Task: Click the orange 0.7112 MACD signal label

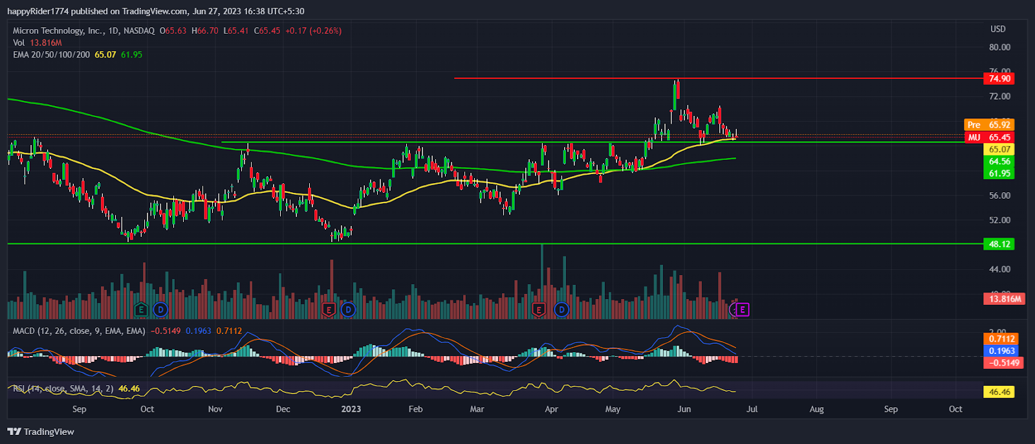Action: pos(1001,339)
